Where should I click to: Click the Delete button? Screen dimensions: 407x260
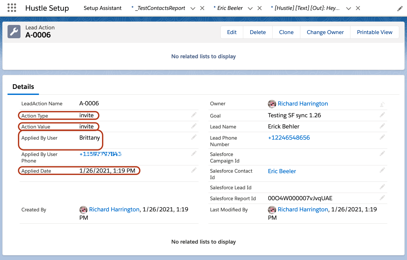(258, 32)
